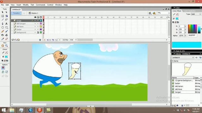Image resolution: width=202 pixels, height=113 pixels.
Task: Open the Control menu
Action: (x=50, y=5)
